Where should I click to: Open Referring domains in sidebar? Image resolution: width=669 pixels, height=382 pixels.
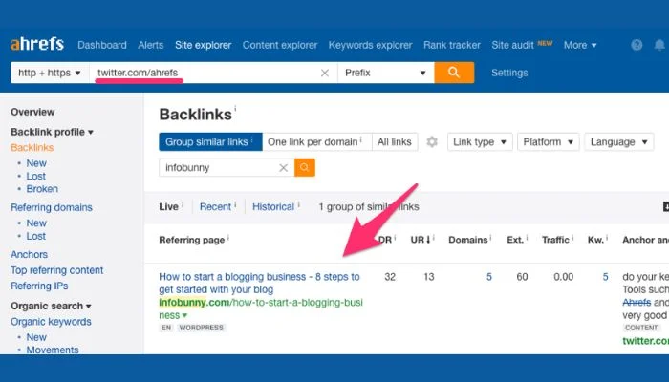[x=52, y=207]
